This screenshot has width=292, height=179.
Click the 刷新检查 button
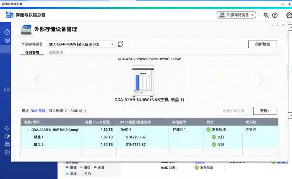[x=263, y=44]
